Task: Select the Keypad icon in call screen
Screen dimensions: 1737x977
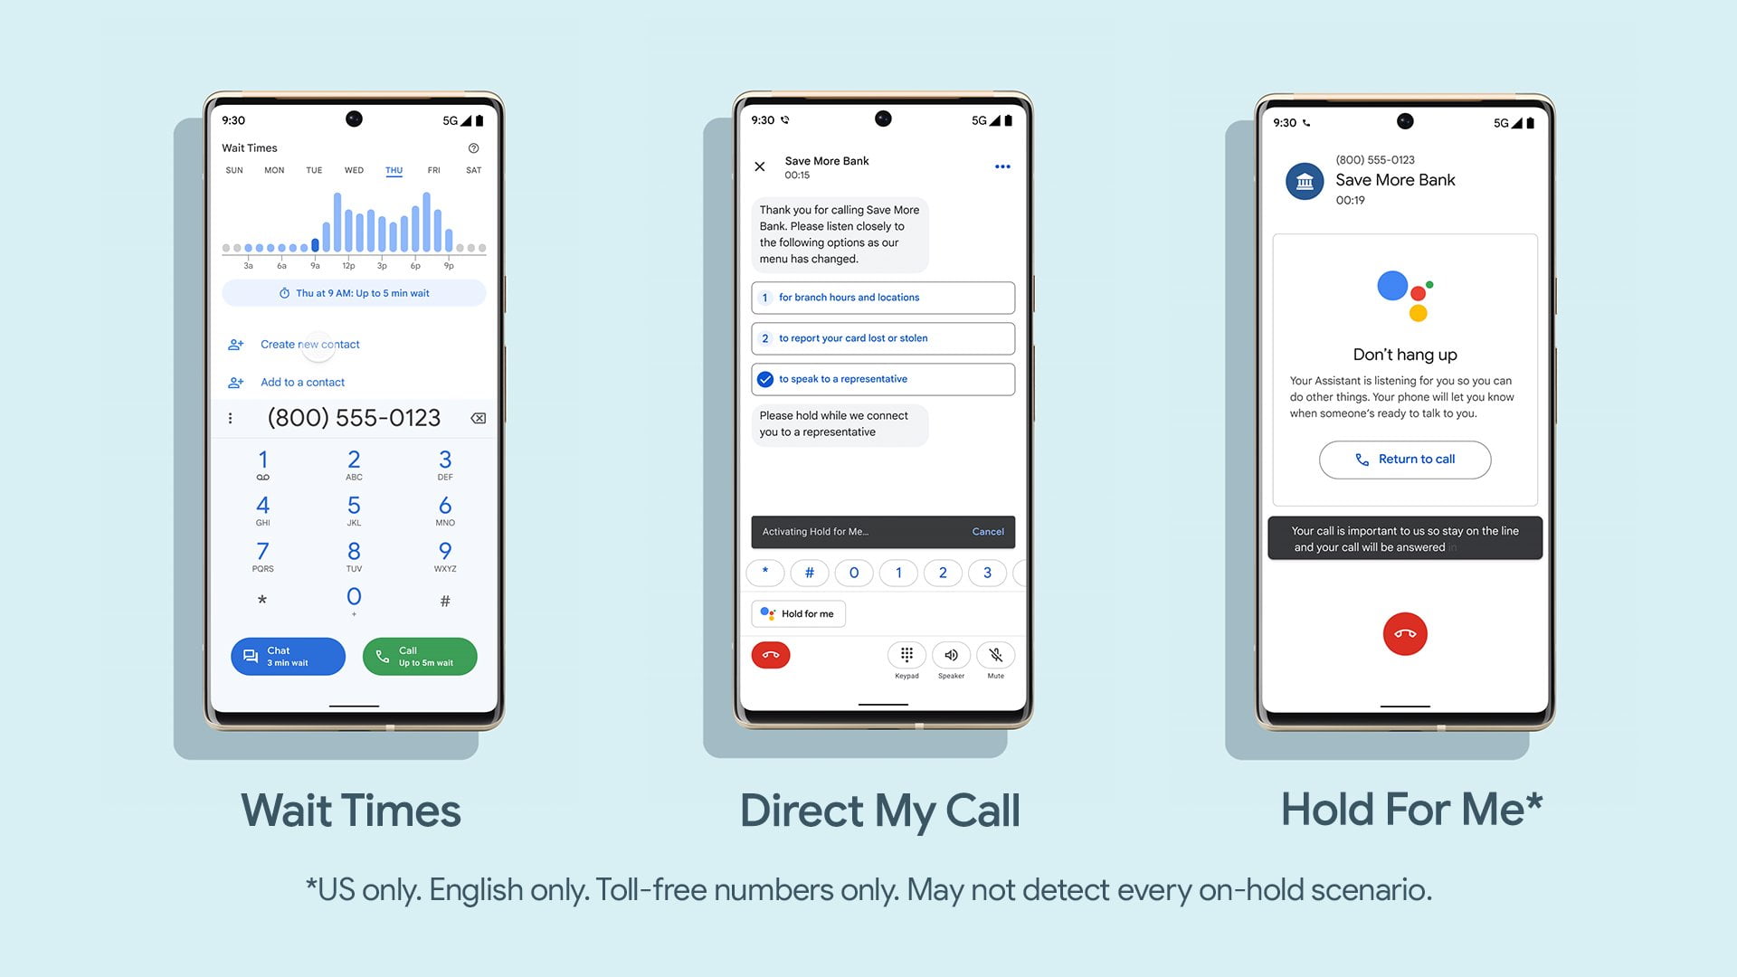Action: pos(906,654)
